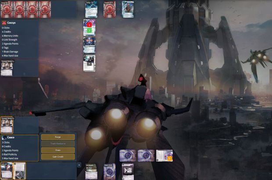Click Coccyx's '0 Clicks' stat
Screen dimensions: 272x180
click(6, 28)
